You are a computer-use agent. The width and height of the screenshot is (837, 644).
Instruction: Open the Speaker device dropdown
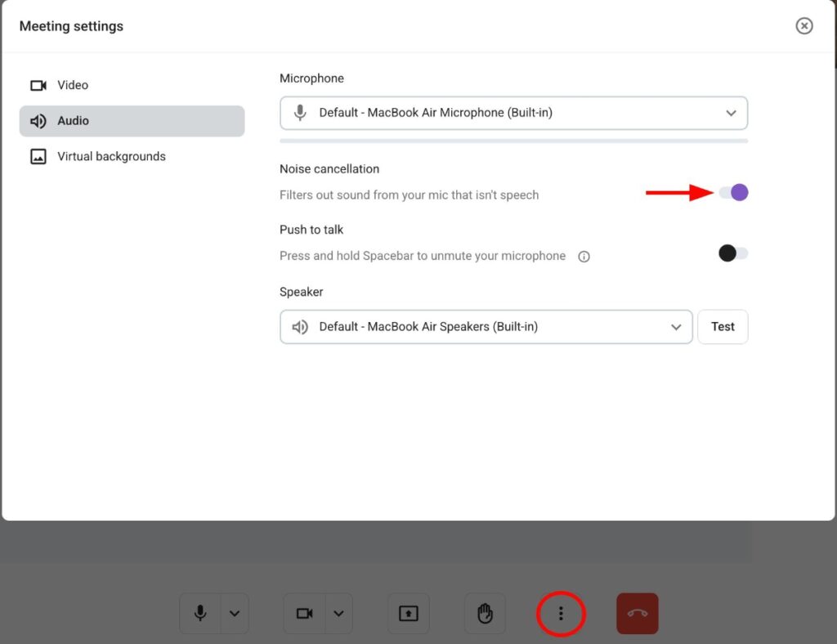[486, 327]
